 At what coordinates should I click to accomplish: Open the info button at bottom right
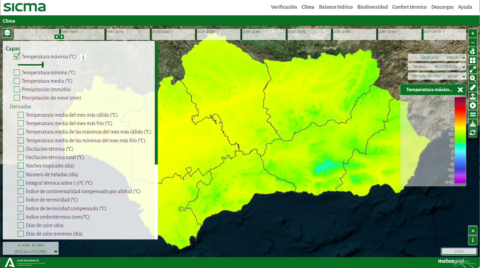click(x=473, y=240)
